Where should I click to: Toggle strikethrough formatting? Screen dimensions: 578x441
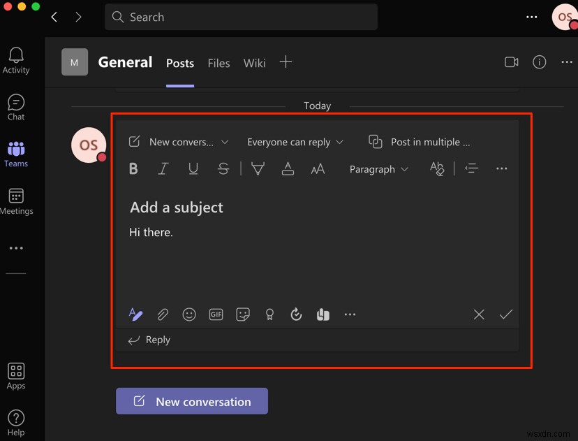[223, 168]
